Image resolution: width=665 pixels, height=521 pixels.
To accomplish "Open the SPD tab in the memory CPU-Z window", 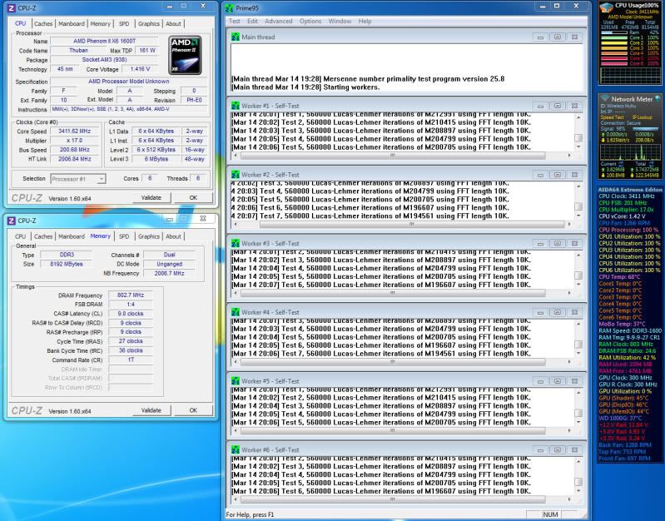I will (124, 236).
